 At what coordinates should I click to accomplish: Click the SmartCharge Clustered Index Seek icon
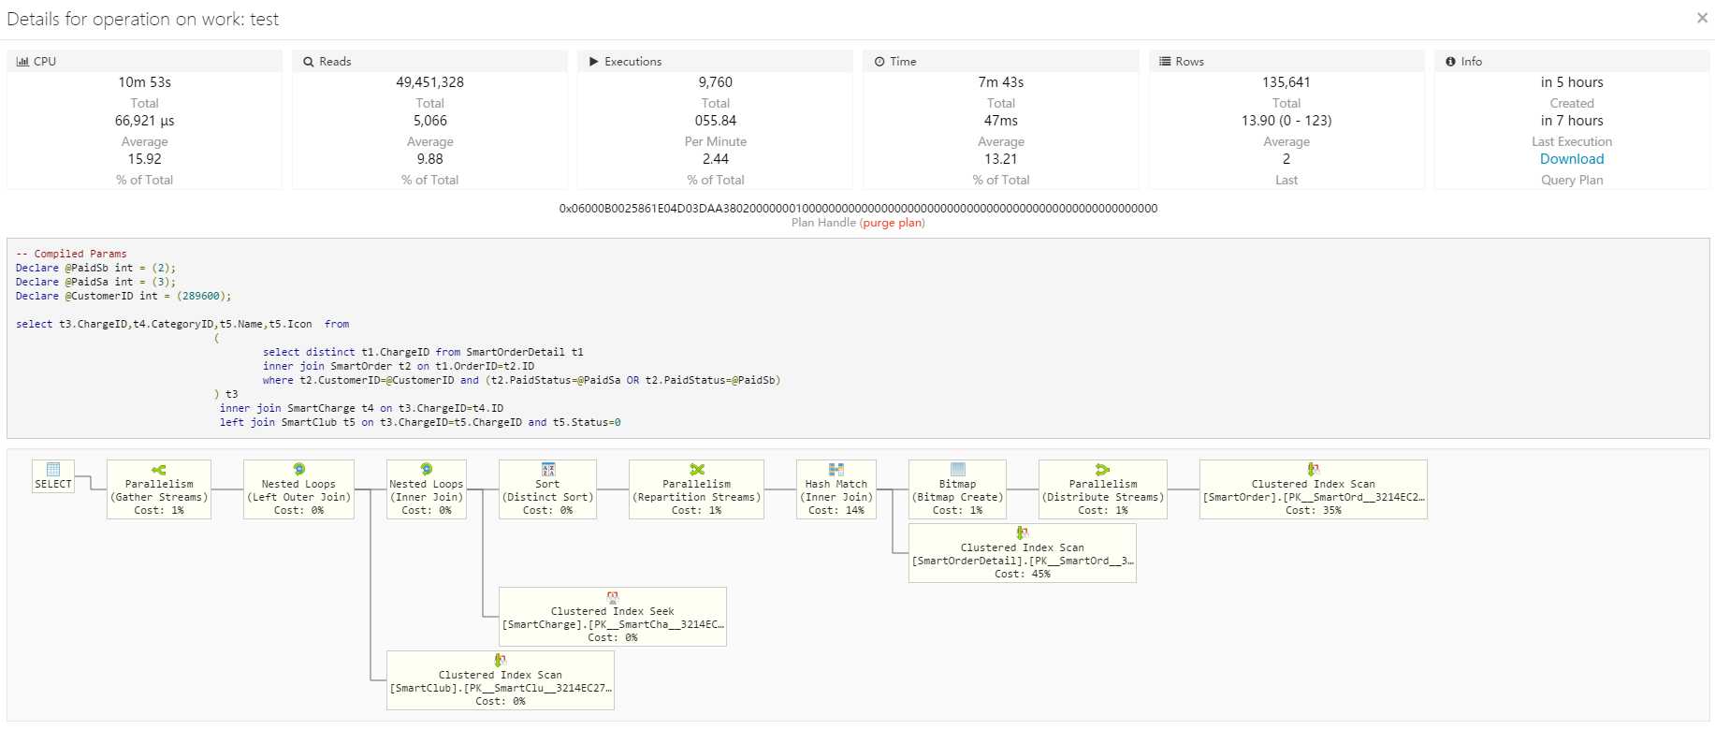point(613,596)
